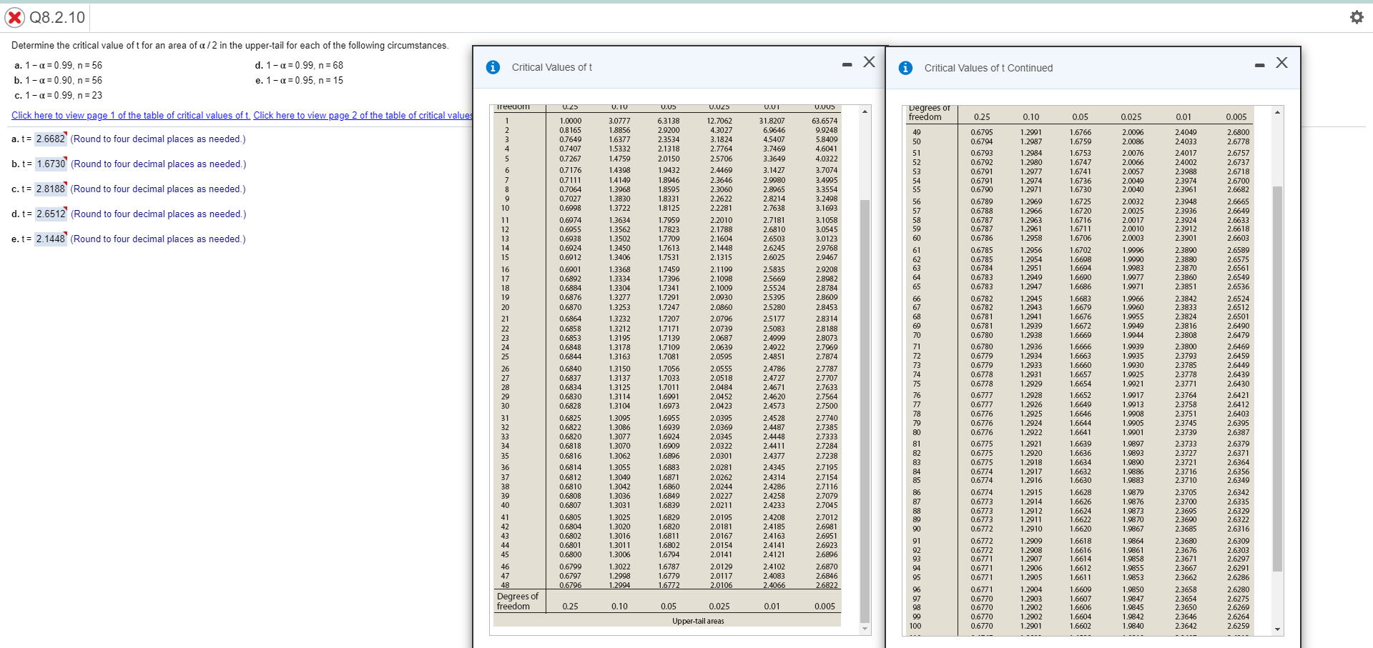Click the 'Upper-tail areas' table caption
Image resolution: width=1373 pixels, height=648 pixels.
pos(698,621)
